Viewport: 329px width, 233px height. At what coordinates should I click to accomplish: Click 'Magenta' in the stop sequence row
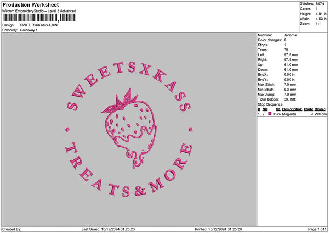pyautogui.click(x=289, y=114)
